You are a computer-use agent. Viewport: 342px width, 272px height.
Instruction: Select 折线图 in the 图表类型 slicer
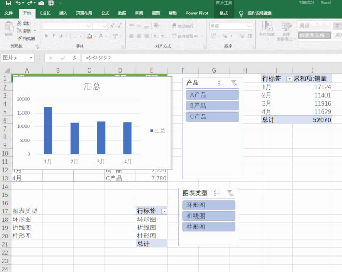tap(208, 215)
